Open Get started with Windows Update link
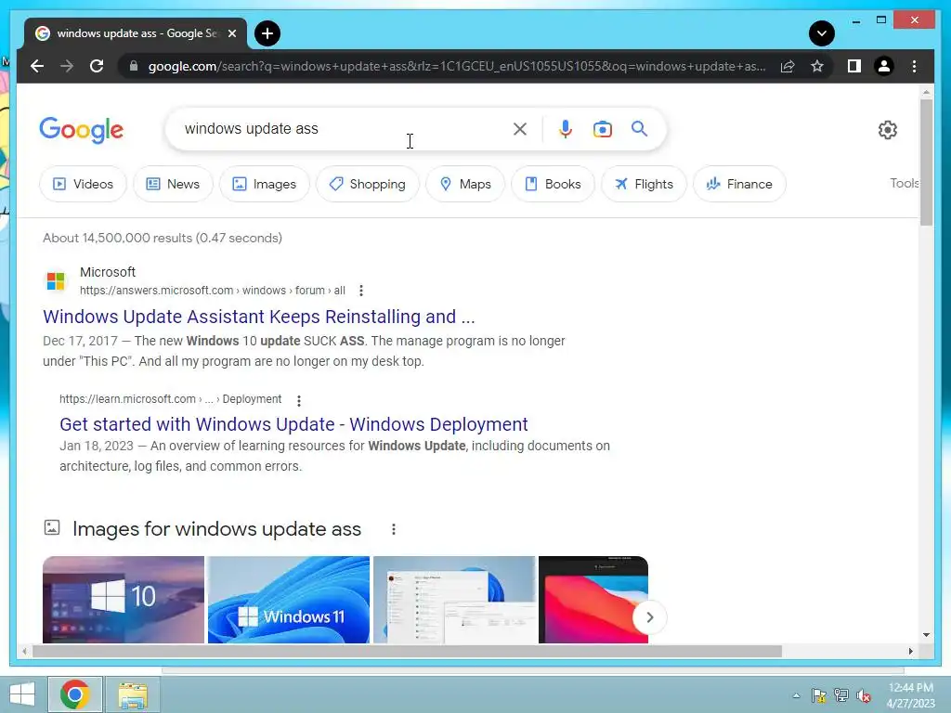 pyautogui.click(x=293, y=424)
